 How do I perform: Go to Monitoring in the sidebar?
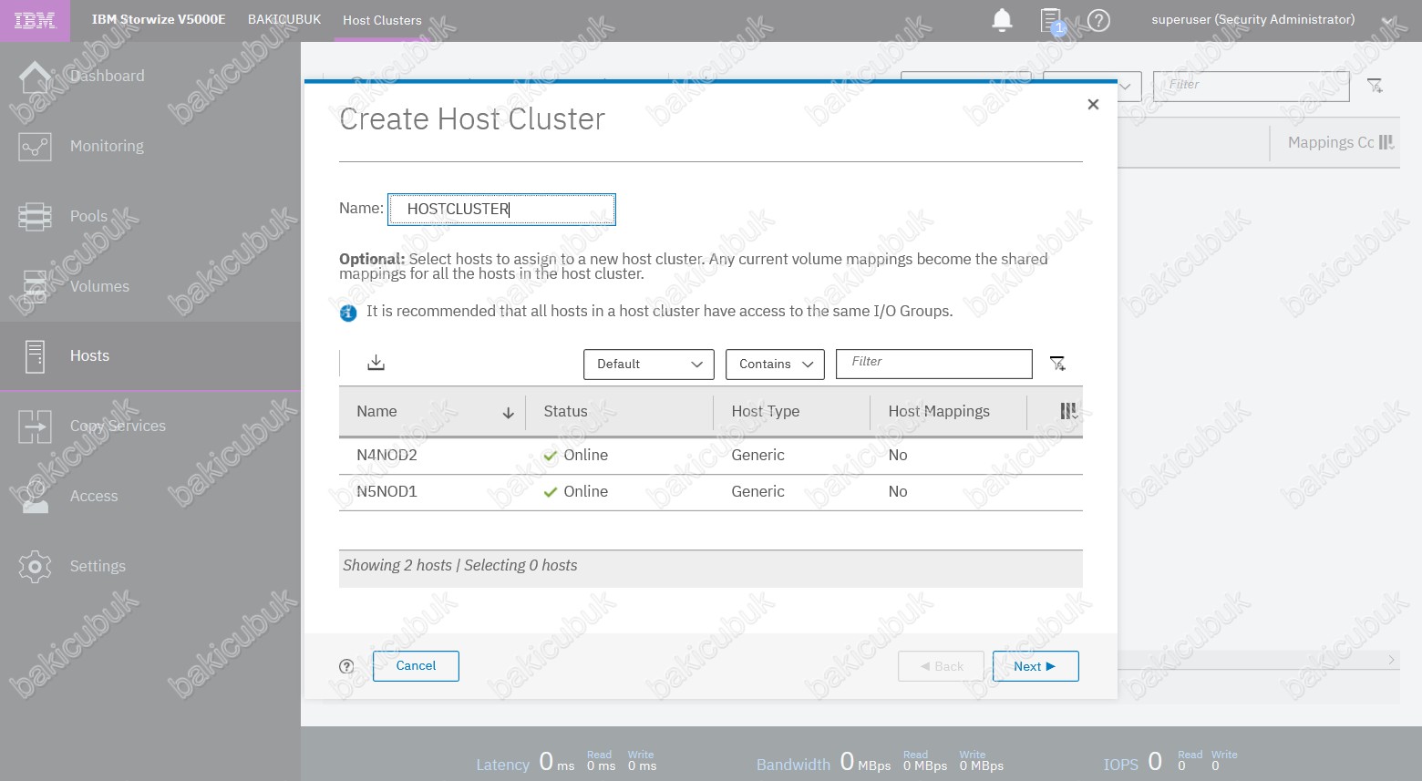coord(107,146)
